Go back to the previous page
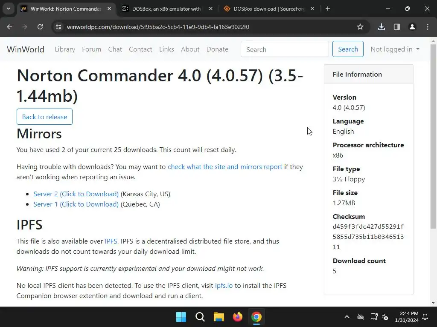The image size is (437, 327). pos(9,27)
